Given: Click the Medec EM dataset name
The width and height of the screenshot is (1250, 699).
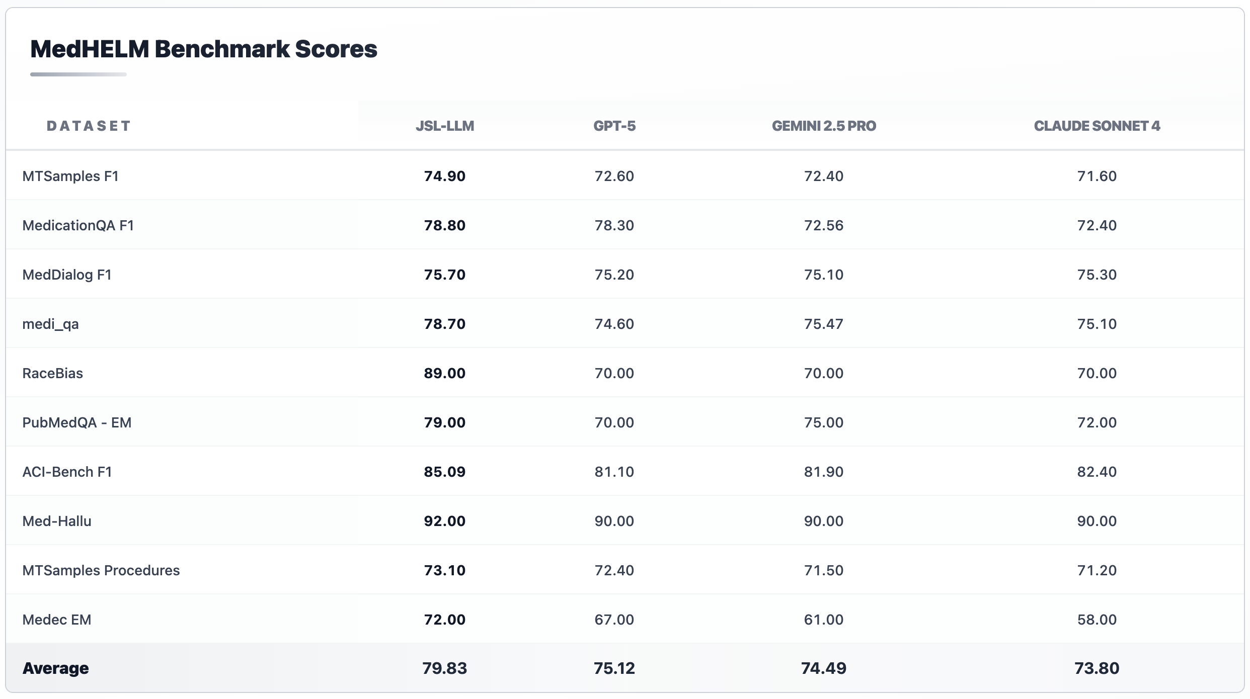Looking at the screenshot, I should 57,620.
